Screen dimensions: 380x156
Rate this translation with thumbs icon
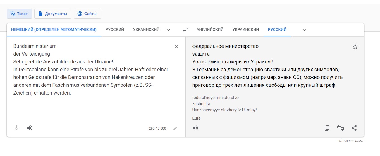341,128
